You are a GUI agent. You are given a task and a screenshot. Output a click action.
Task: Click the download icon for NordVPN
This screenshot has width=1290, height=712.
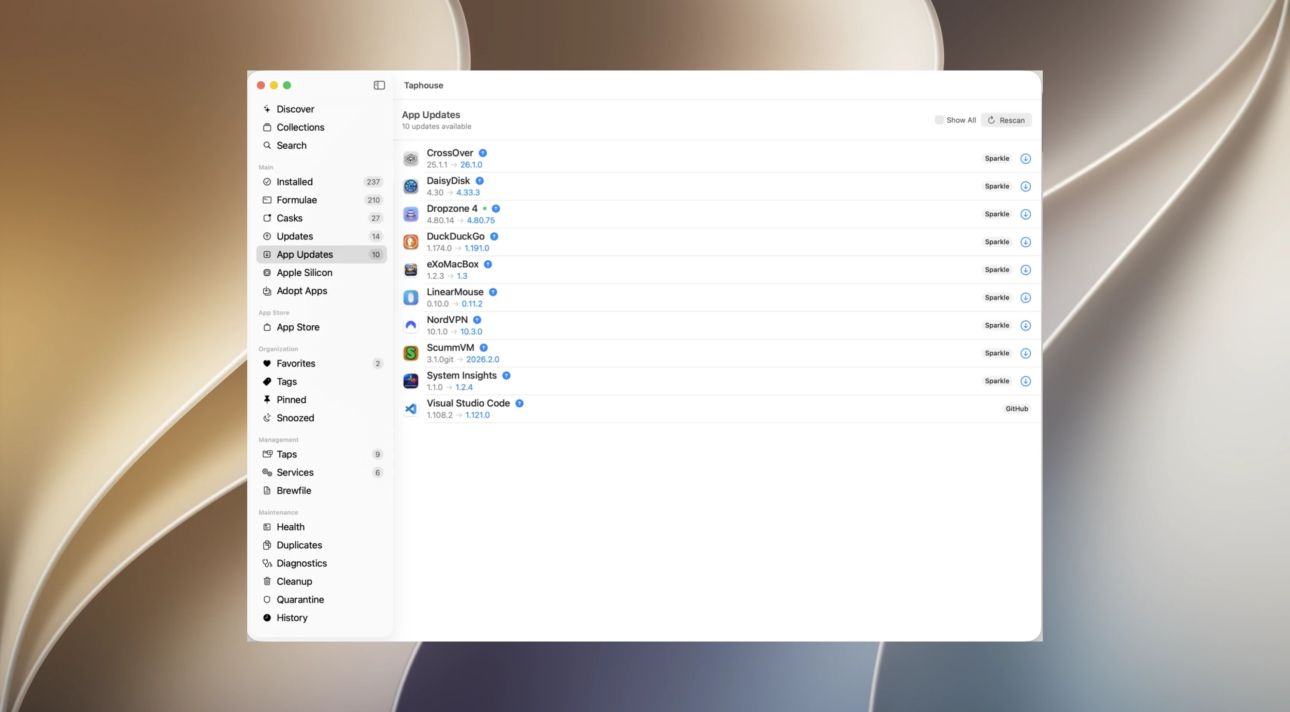click(1025, 325)
